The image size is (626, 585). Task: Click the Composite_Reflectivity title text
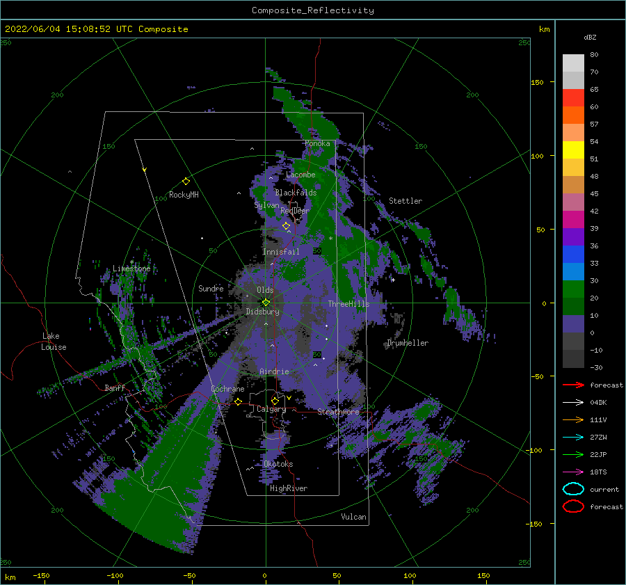point(313,10)
